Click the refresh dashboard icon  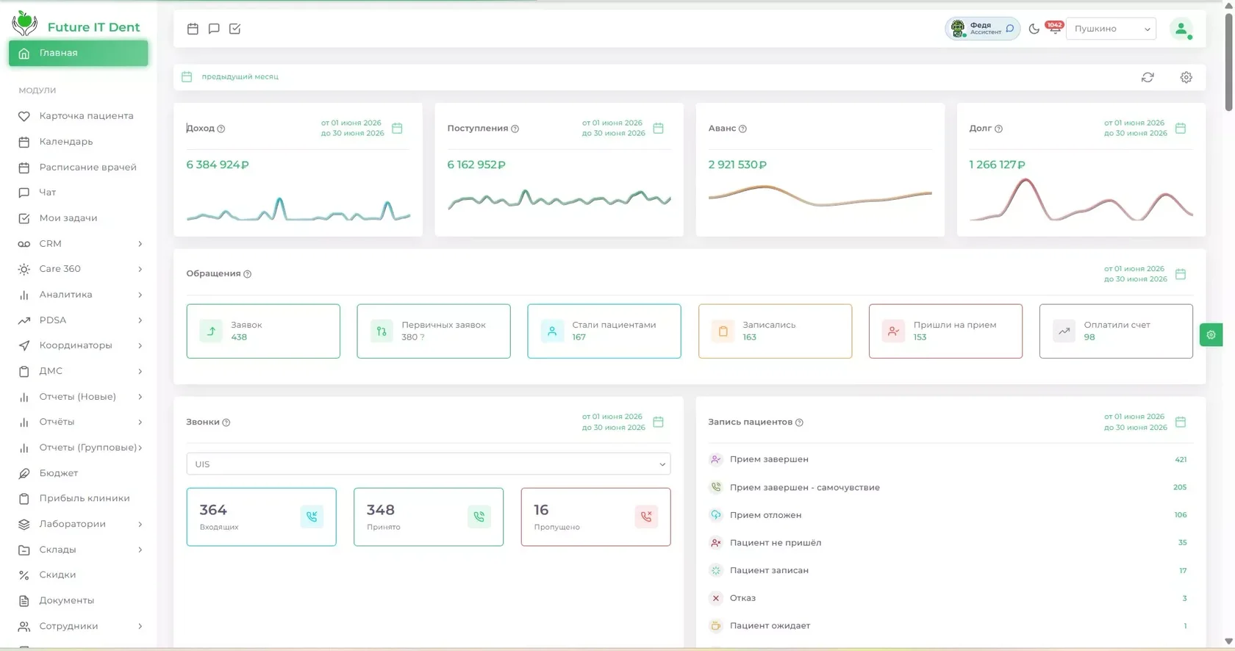(1148, 77)
